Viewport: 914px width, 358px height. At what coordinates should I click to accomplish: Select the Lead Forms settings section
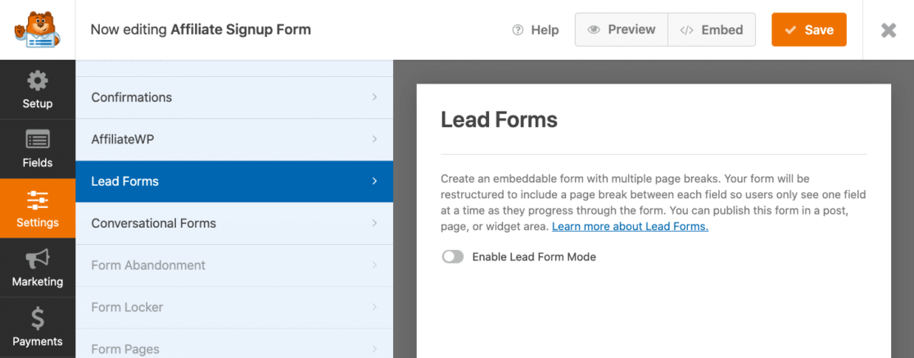point(234,181)
